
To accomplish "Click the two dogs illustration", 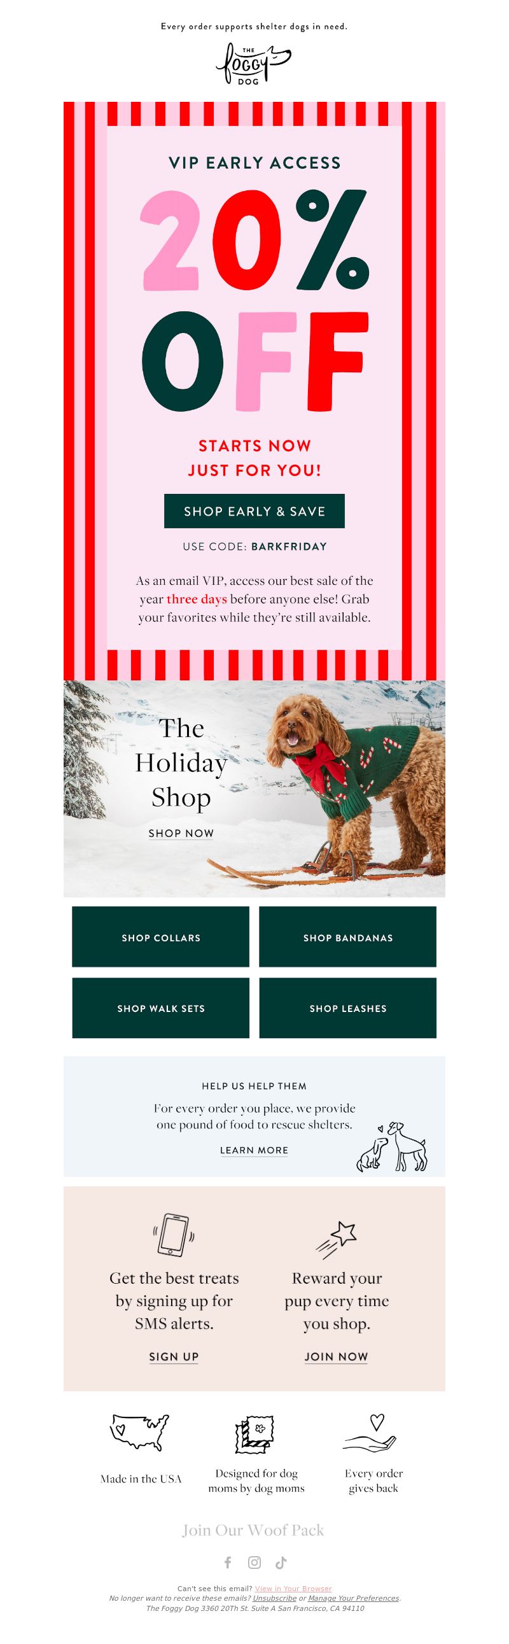I will coord(391,1146).
